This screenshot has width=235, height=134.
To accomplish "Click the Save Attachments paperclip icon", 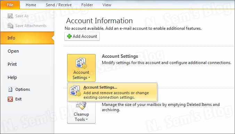I will pyautogui.click(x=10, y=26).
